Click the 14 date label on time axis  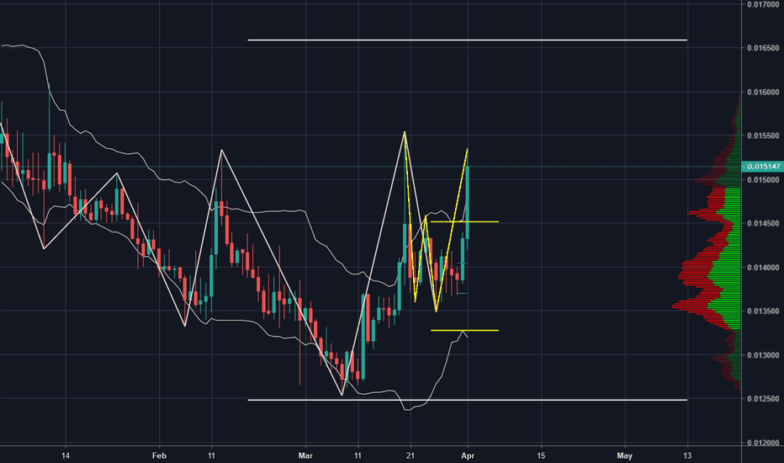(x=65, y=455)
